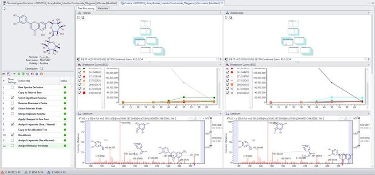Viewport: 375px width, 175px height.
Task: Switch to the Metadata tab
Action: pos(103,8)
